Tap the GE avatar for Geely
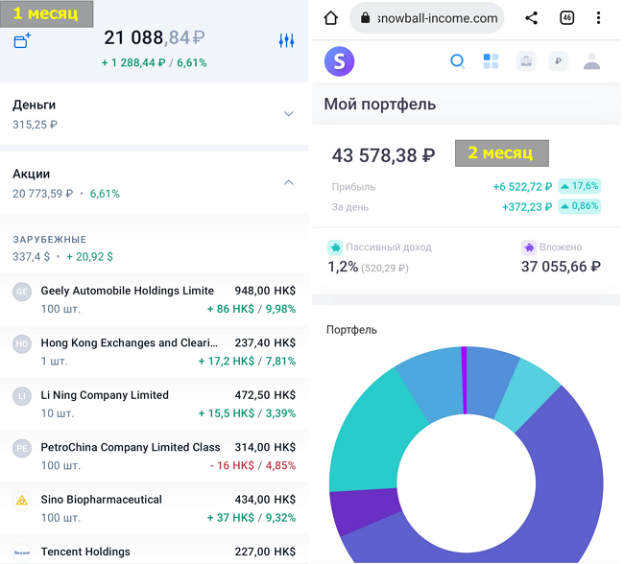Image resolution: width=624 pixels, height=564 pixels. (22, 292)
